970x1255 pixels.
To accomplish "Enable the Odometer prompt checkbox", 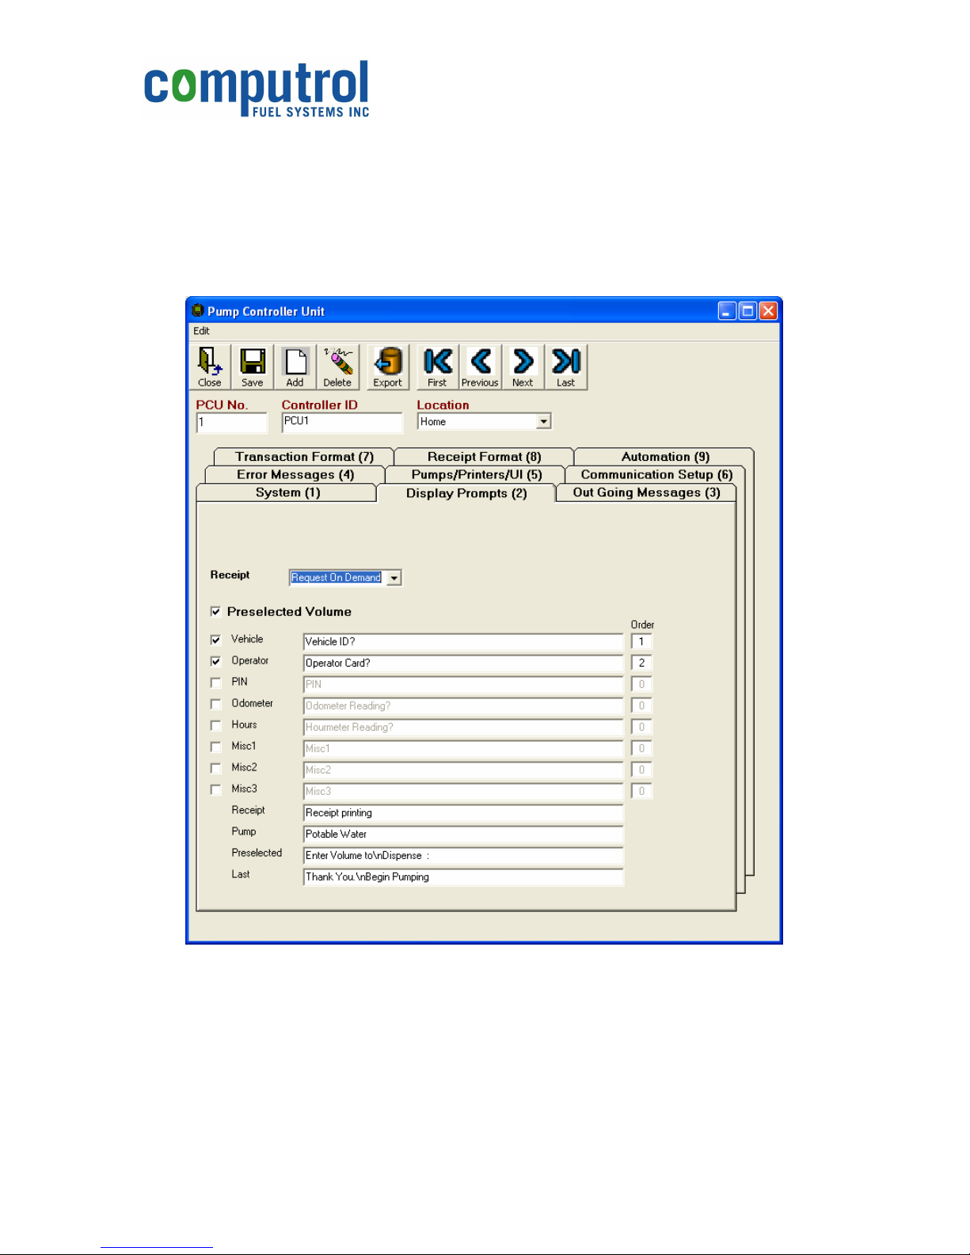I will click(215, 704).
